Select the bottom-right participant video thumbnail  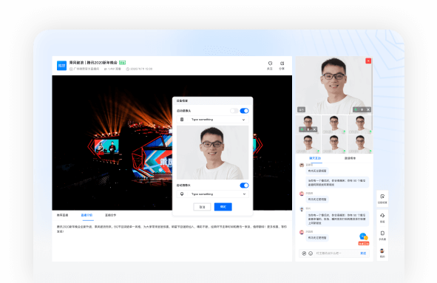click(360, 144)
